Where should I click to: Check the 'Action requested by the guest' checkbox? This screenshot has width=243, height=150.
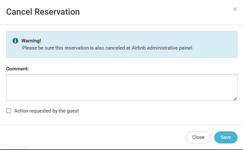pos(9,111)
